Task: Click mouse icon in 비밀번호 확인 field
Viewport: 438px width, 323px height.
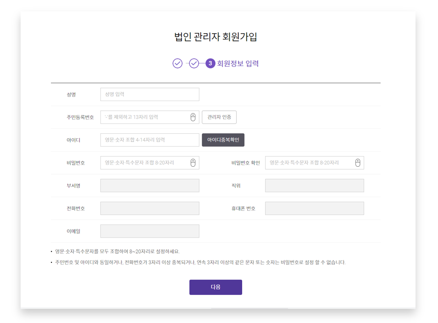Action: click(358, 163)
